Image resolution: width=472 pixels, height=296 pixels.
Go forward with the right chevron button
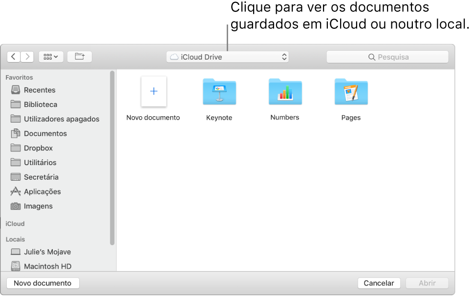click(27, 57)
